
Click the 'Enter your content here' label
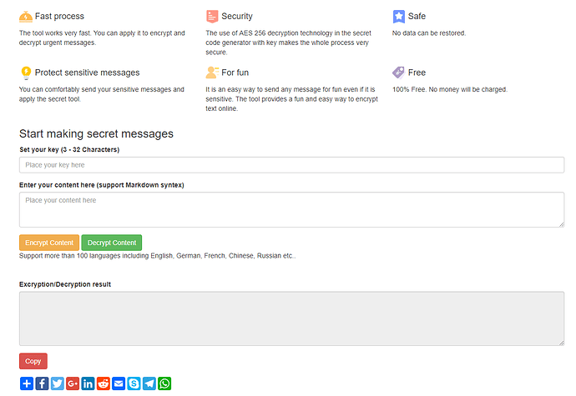[x=102, y=185]
